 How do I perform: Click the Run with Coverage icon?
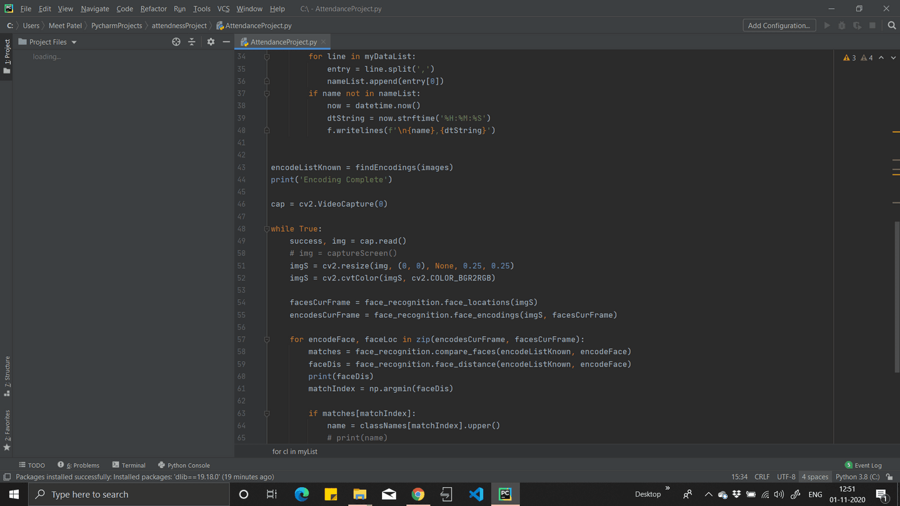(857, 26)
